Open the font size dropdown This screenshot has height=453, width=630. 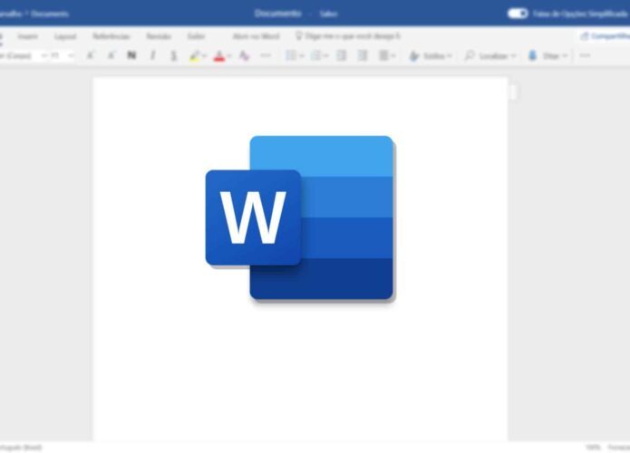[x=63, y=55]
